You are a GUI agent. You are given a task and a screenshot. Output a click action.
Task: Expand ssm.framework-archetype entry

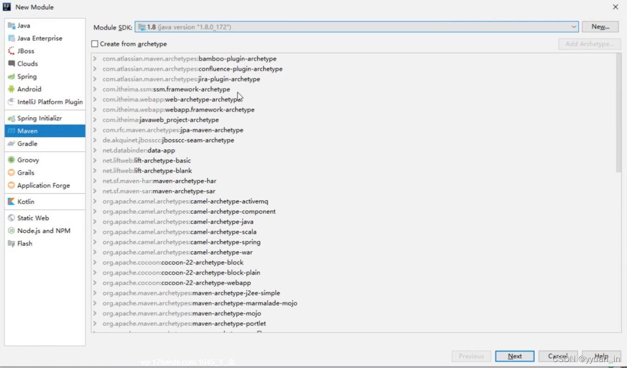95,89
